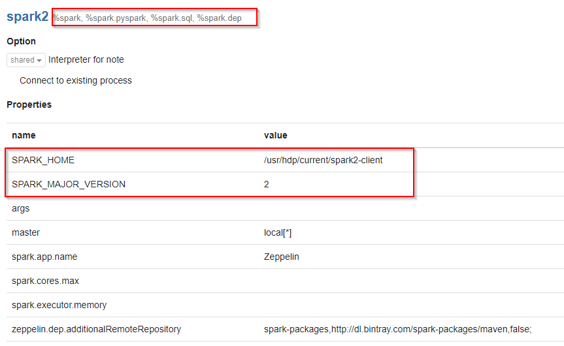Select the SPARK_MAJOR_VERSION property name

pos(69,184)
